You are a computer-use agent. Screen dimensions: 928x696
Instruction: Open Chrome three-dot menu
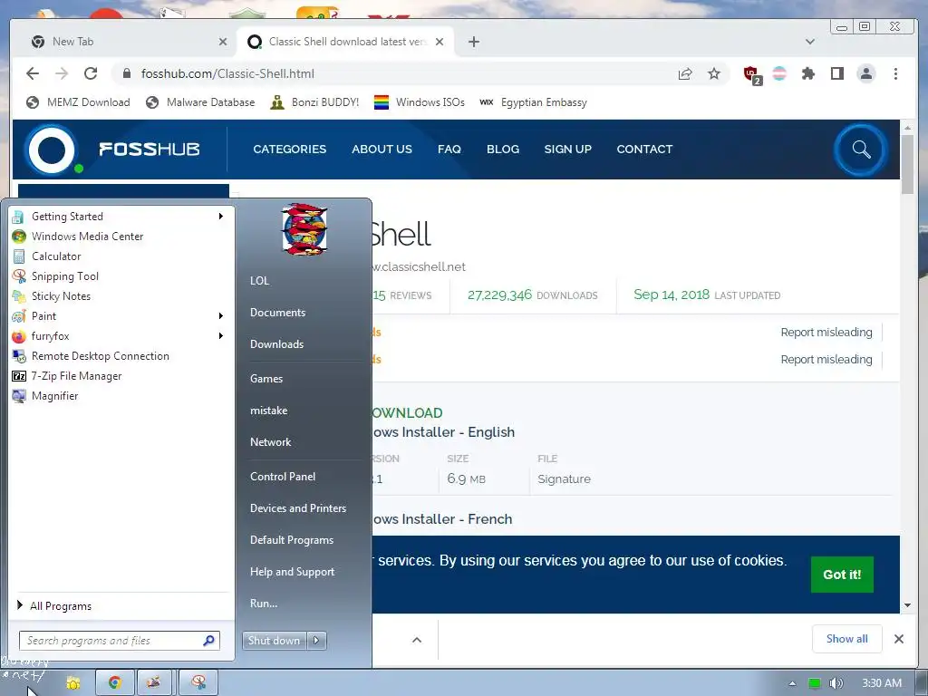(895, 73)
